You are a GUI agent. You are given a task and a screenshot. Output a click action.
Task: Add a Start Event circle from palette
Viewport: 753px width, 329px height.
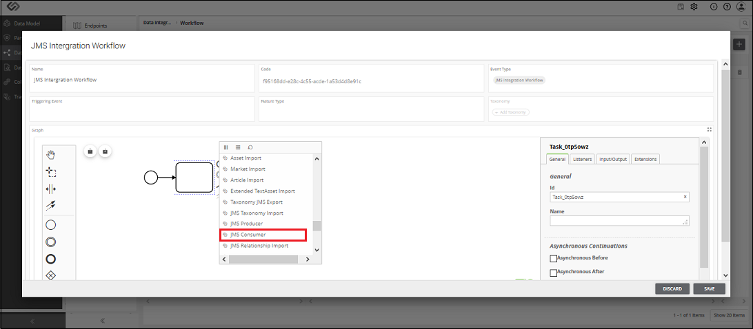[x=50, y=224]
